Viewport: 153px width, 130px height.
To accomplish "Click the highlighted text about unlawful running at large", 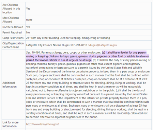I will click(x=87, y=56).
